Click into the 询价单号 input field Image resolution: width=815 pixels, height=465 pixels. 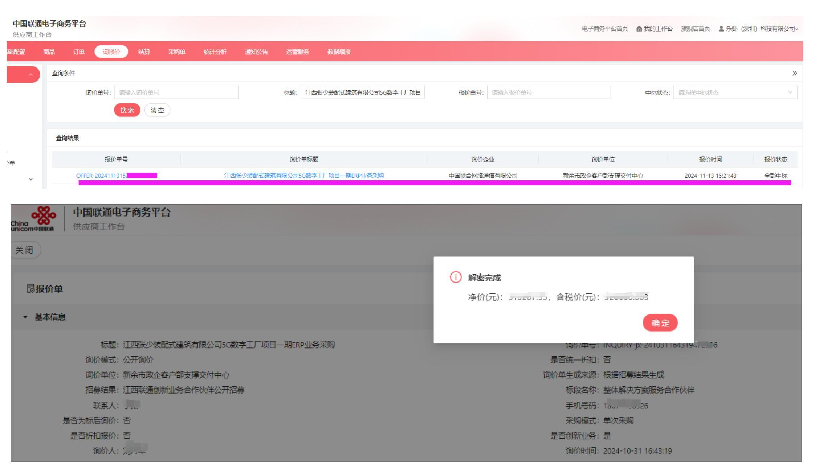[176, 92]
